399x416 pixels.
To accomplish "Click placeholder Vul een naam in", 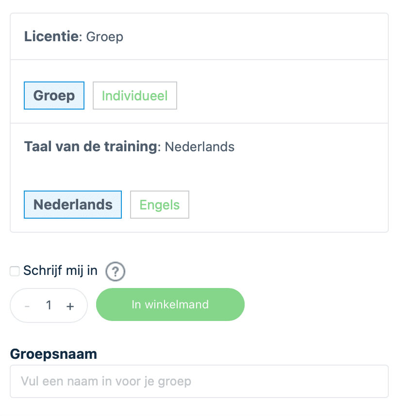I will pyautogui.click(x=106, y=381).
